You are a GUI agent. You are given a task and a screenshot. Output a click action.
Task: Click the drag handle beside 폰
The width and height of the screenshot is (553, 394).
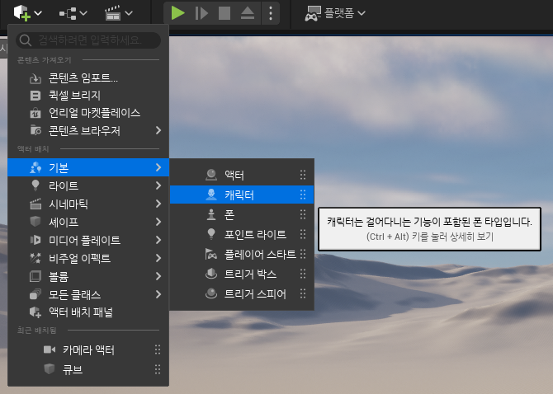tap(303, 214)
